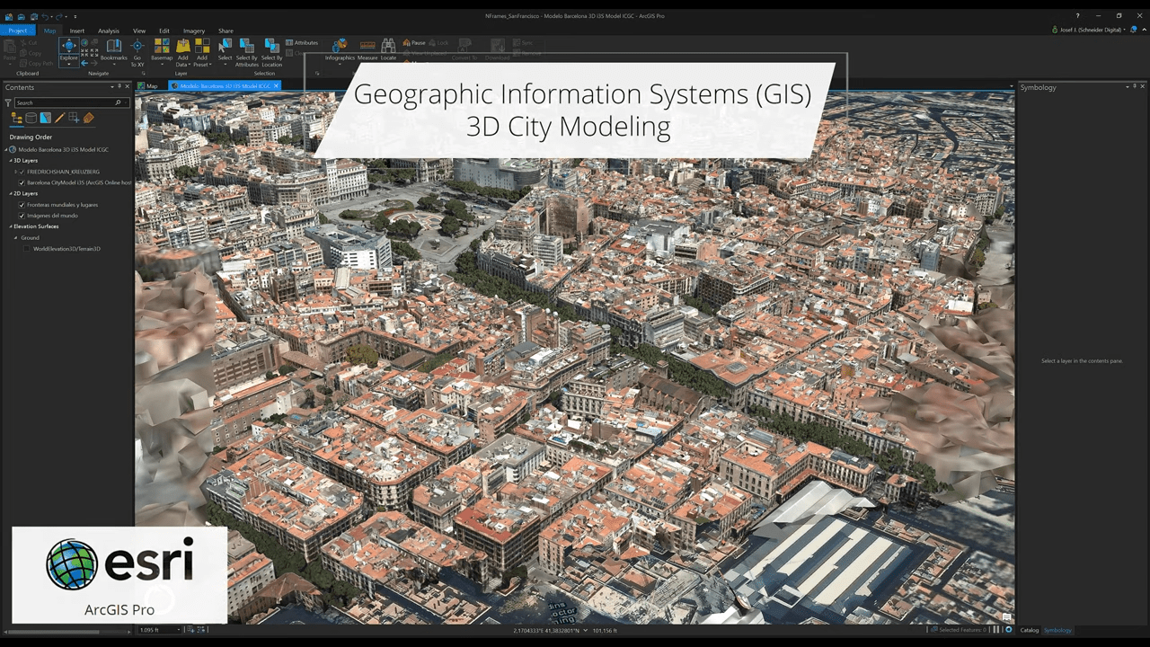Switch to the Imagery ribbon tab
Viewport: 1150px width, 647px height.
(194, 31)
